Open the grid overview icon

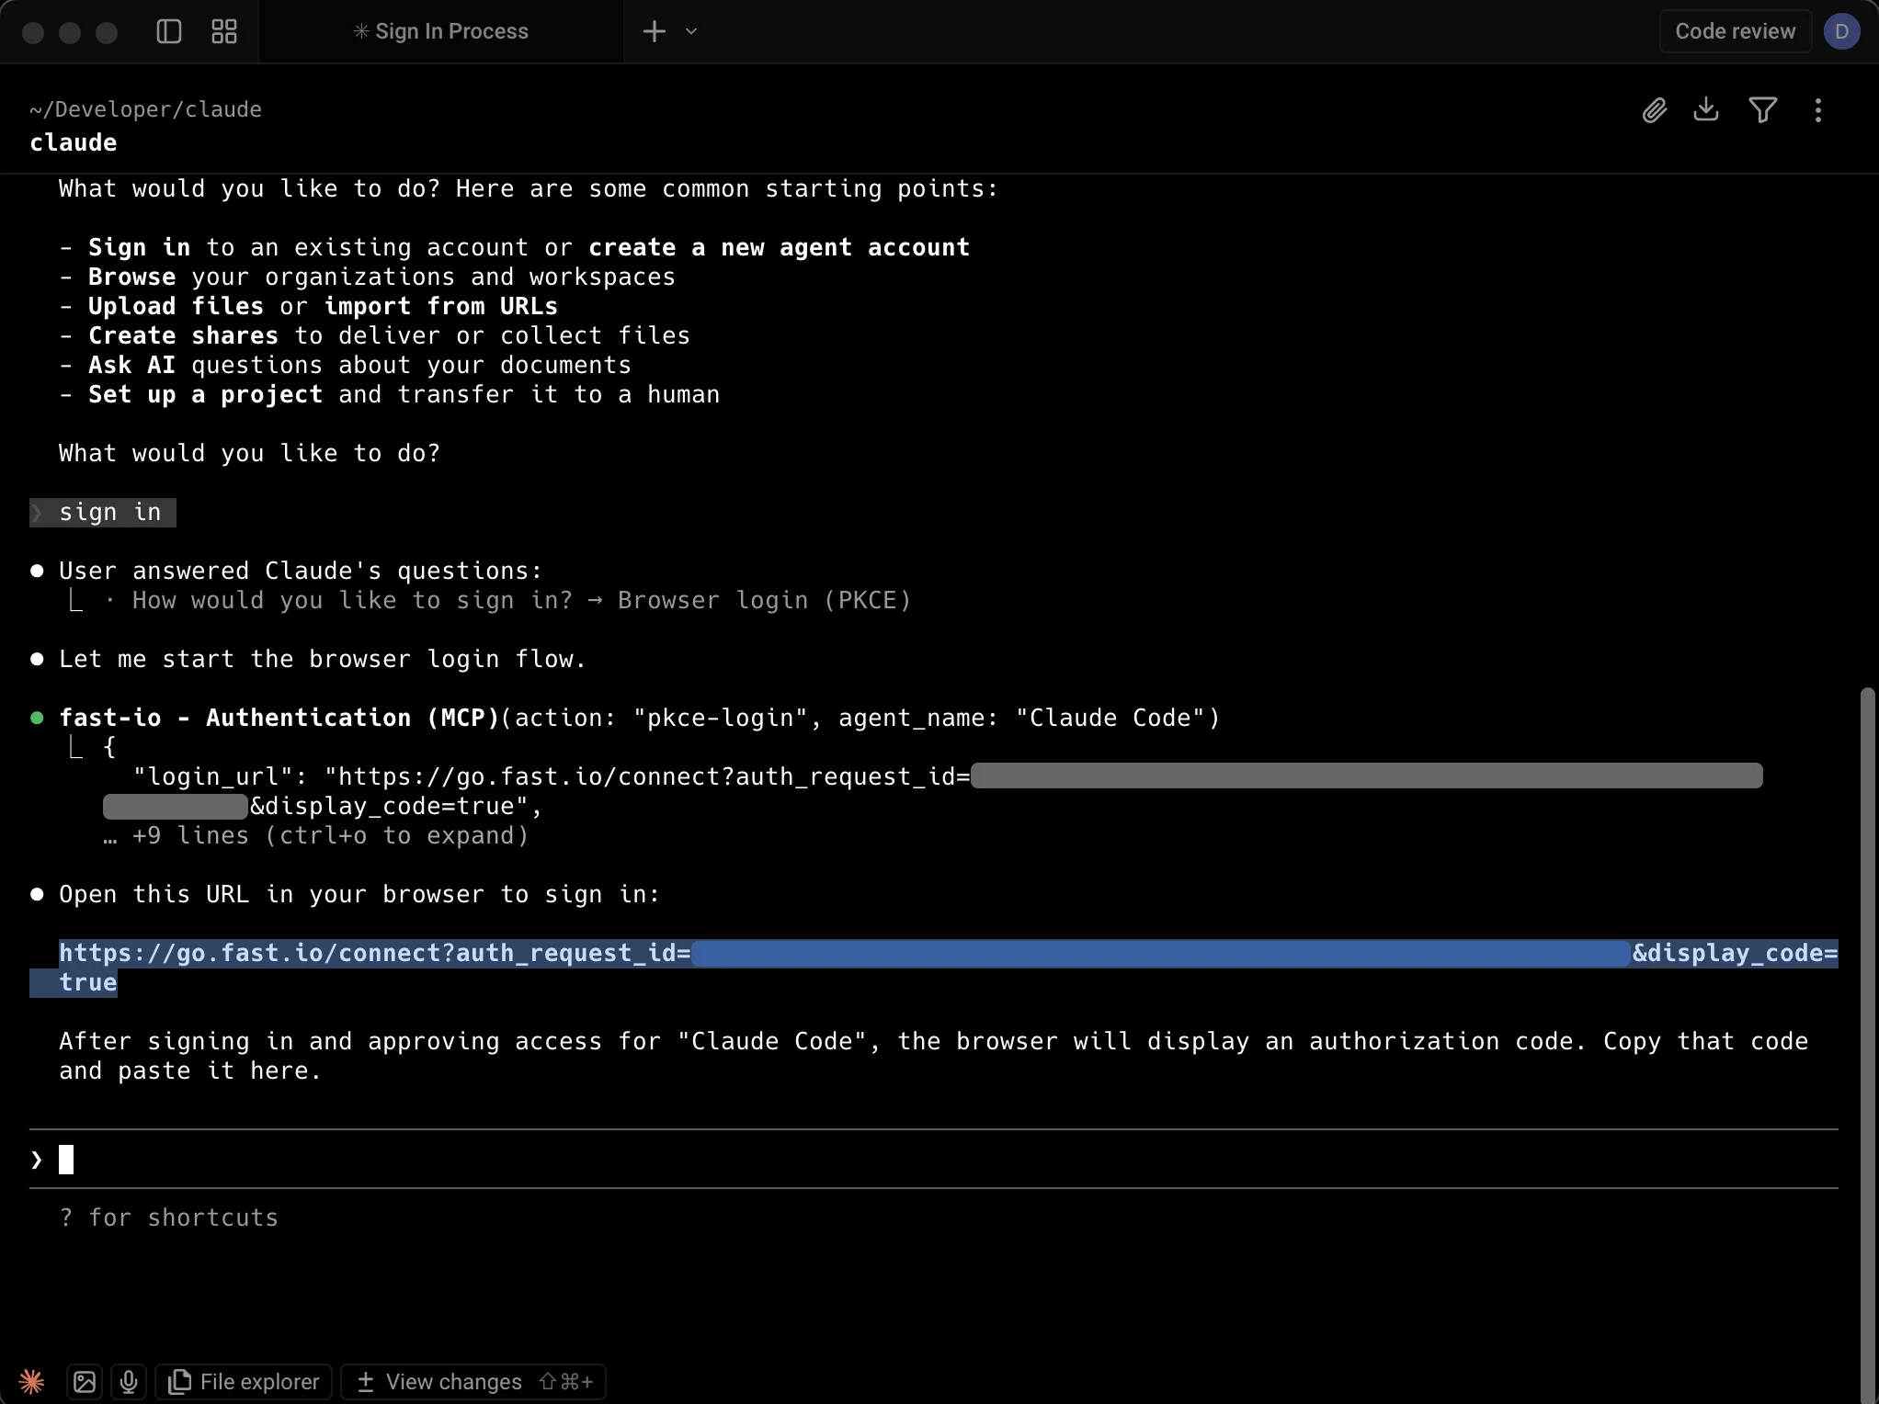coord(224,31)
